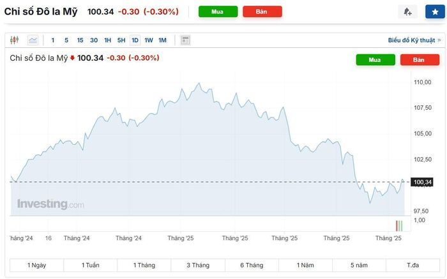This screenshot has width=447, height=279.
Task: Add a price alert with bell icon
Action: (407, 11)
